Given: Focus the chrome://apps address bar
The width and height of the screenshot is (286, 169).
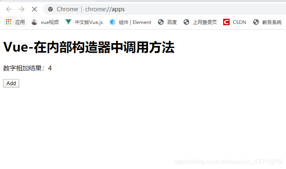Looking at the screenshot, I should [164, 9].
